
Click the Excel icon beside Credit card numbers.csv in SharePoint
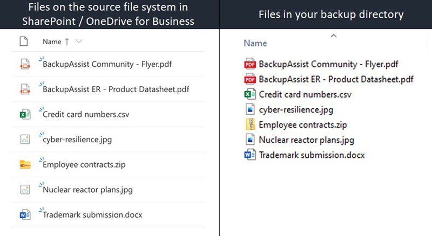[x=25, y=114]
